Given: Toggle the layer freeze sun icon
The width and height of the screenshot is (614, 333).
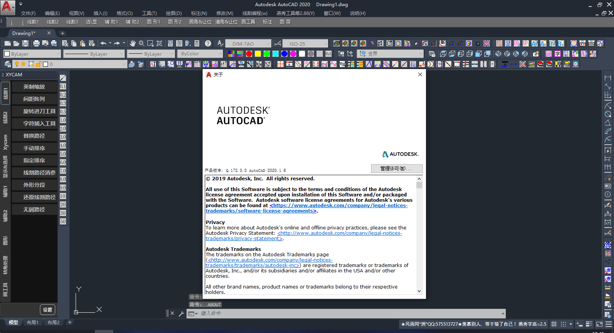Looking at the screenshot, I should pos(23,64).
